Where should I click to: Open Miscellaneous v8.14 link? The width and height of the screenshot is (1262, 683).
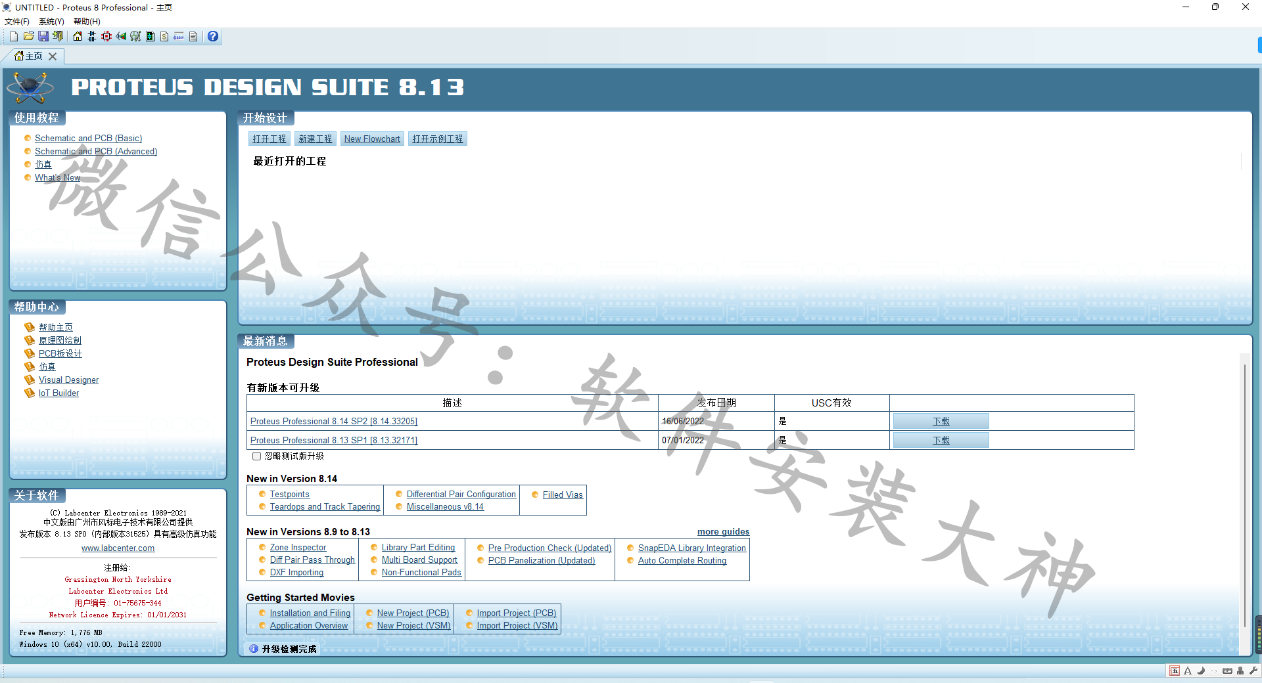tap(445, 507)
